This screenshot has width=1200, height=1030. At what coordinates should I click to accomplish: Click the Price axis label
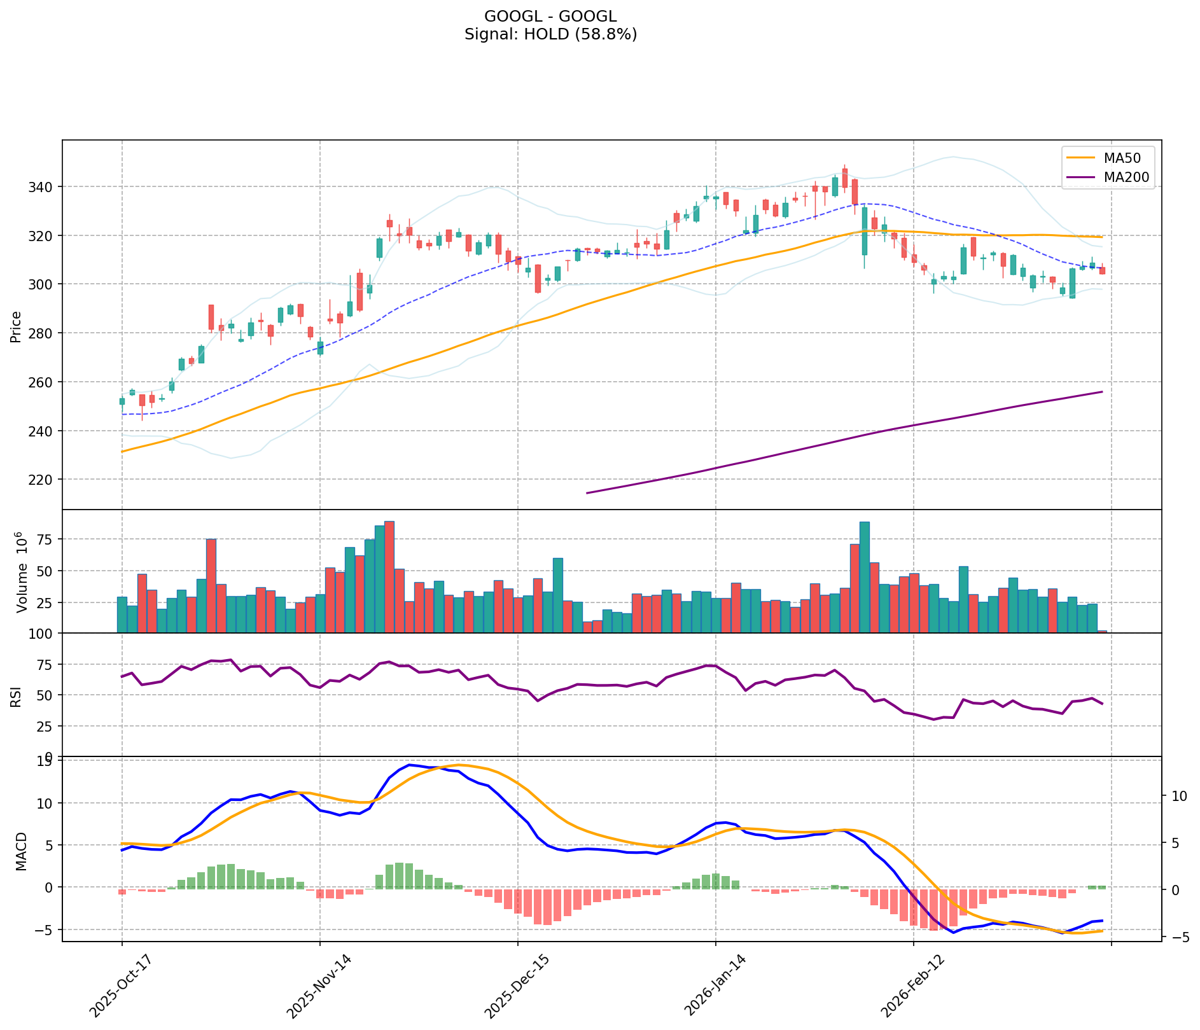pyautogui.click(x=17, y=326)
